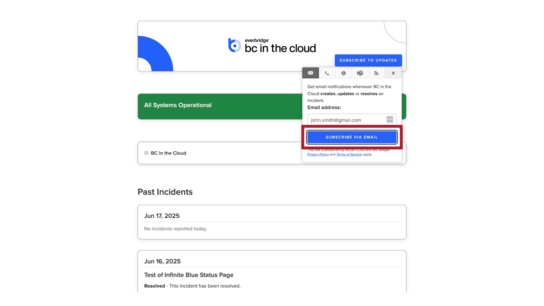This screenshot has width=544, height=306.
Task: Close the subscribe popup with the X
Action: (x=393, y=73)
